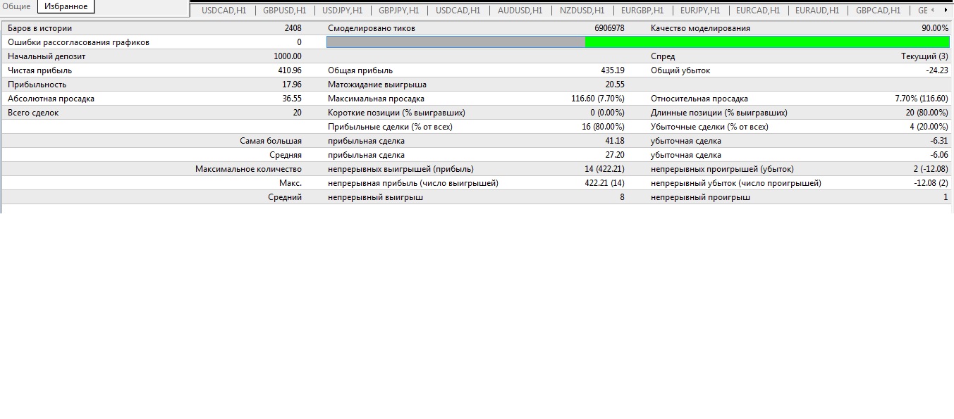Click the Прибыльность value 17.96

292,85
